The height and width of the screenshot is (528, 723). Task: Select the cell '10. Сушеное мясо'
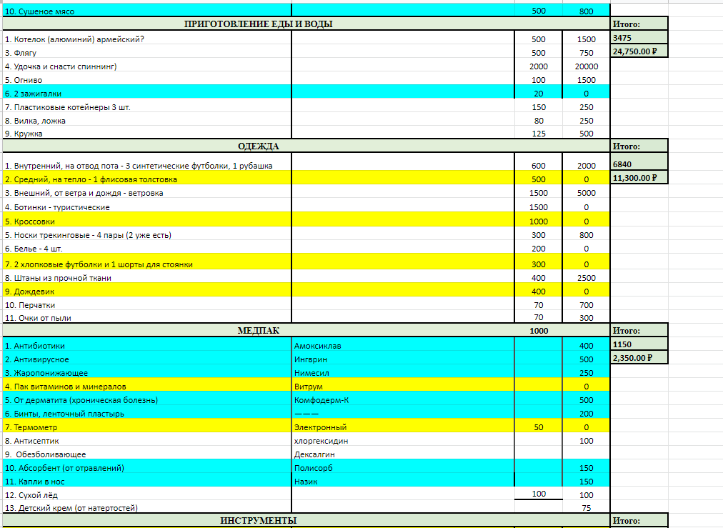click(147, 11)
